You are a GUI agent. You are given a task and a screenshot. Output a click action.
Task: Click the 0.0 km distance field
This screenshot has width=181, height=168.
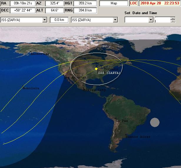coord(59,20)
